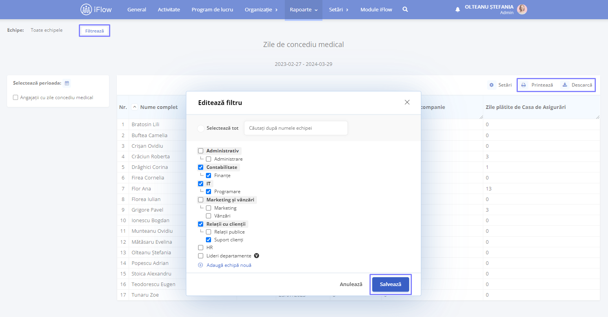This screenshot has width=608, height=317.
Task: Open notifications bell icon
Action: click(x=457, y=10)
